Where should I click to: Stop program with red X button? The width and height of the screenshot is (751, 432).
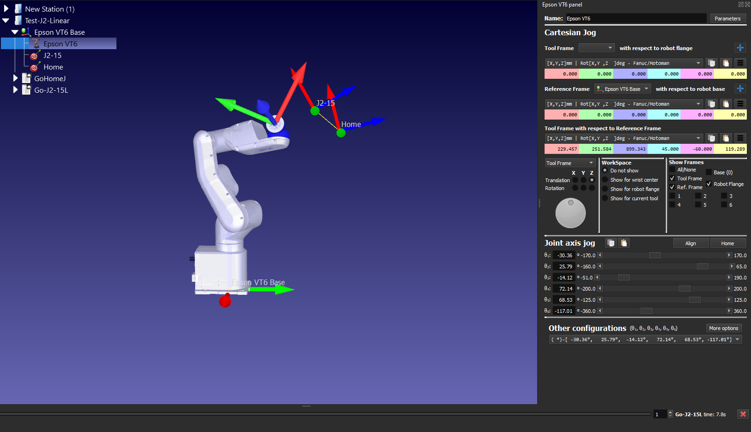click(743, 414)
